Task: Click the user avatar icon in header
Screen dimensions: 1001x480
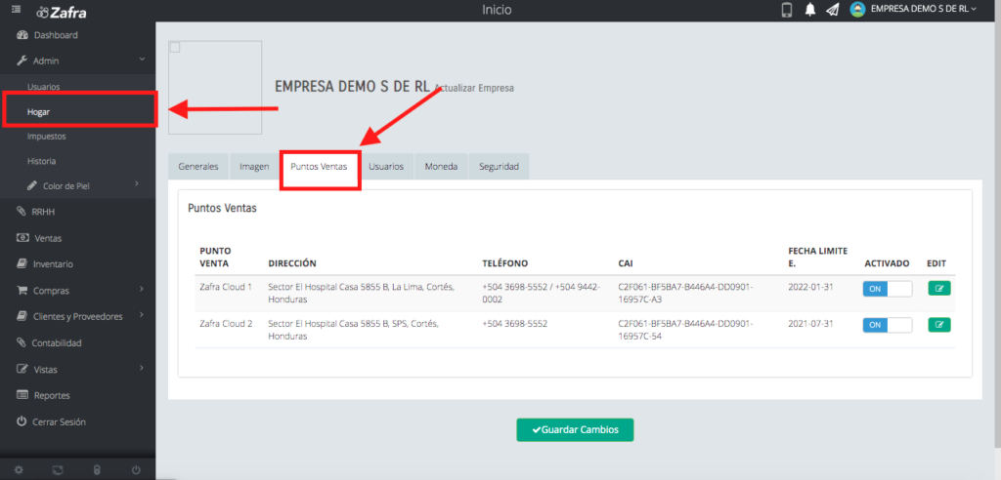Action: (x=857, y=10)
